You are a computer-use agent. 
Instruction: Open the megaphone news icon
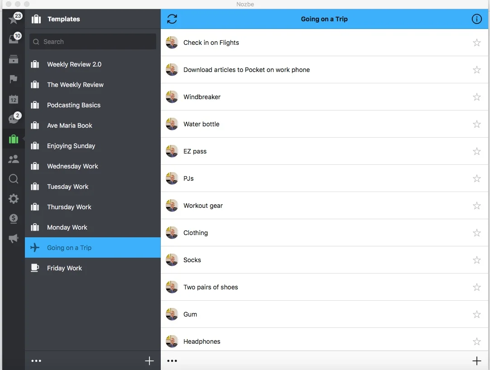click(x=14, y=238)
